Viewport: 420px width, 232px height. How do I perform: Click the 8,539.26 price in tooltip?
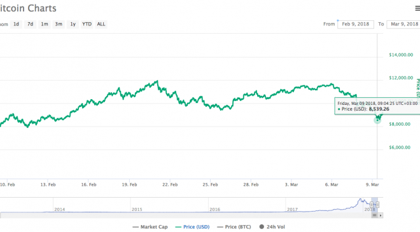(379, 109)
